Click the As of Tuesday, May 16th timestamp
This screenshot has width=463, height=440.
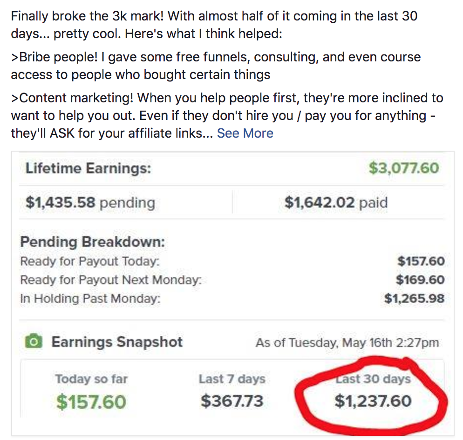347,343
